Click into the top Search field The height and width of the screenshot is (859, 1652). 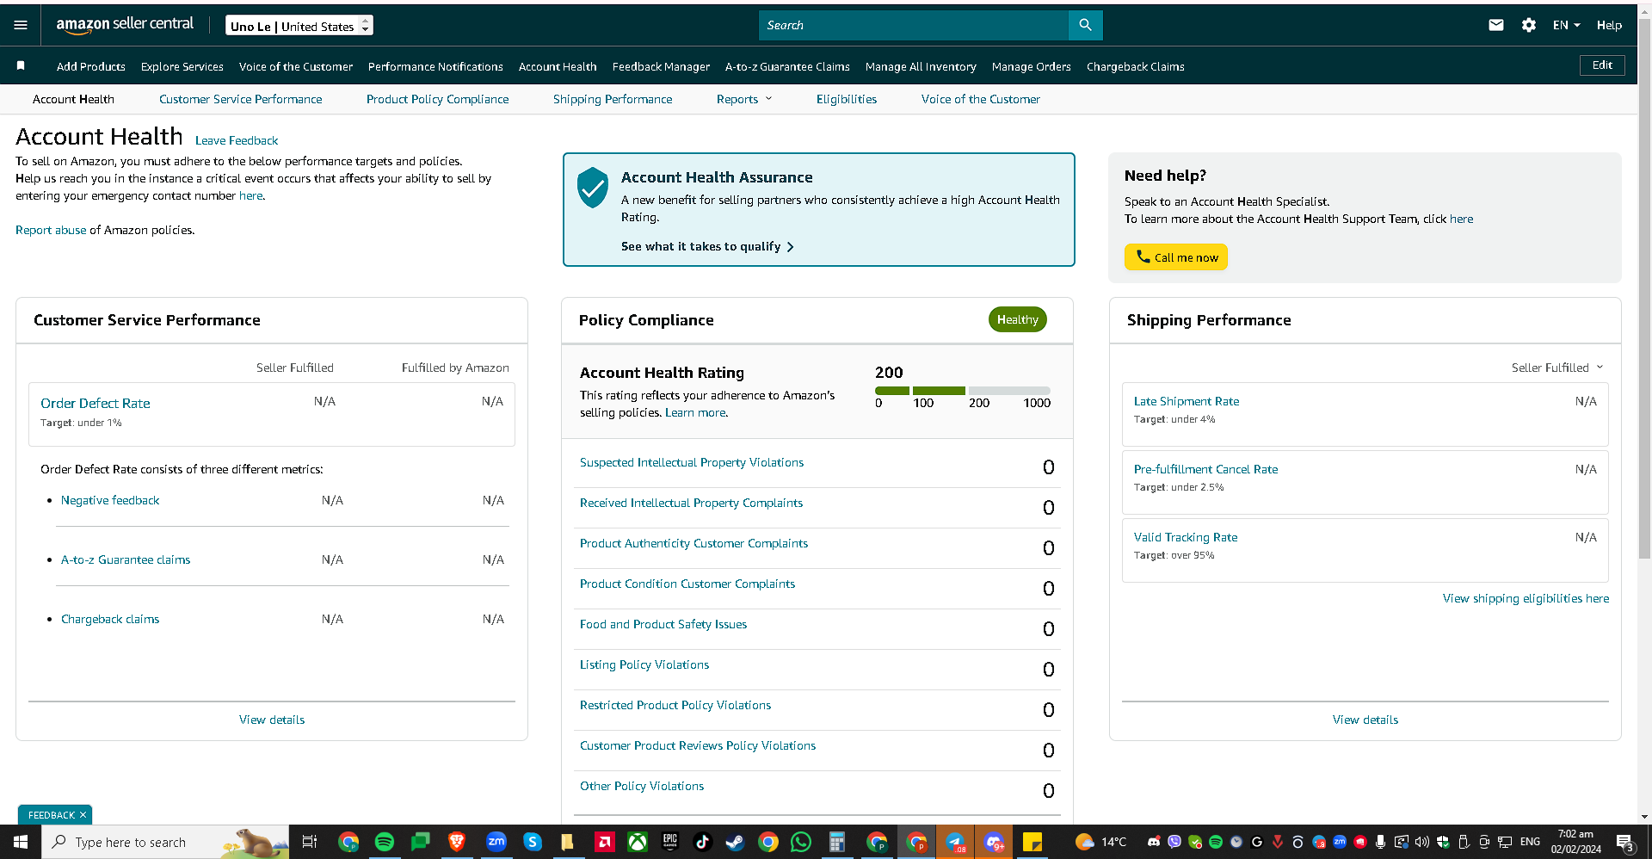tap(914, 25)
